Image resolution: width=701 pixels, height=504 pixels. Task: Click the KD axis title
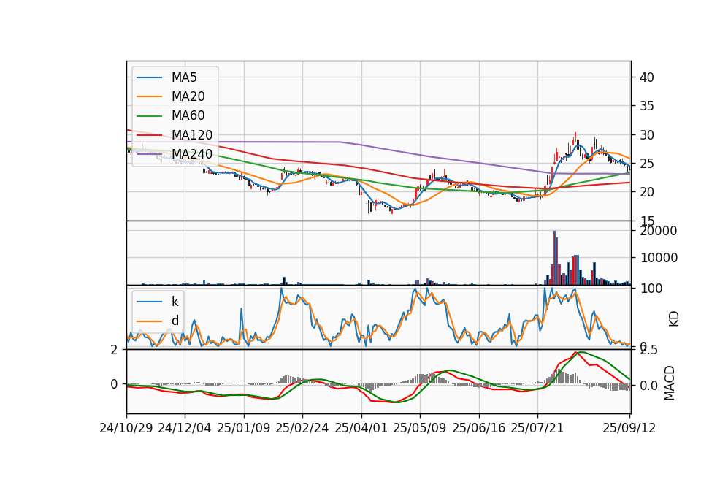coord(674,319)
